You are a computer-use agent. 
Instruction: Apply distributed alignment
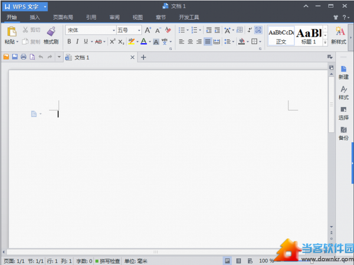tap(217, 41)
